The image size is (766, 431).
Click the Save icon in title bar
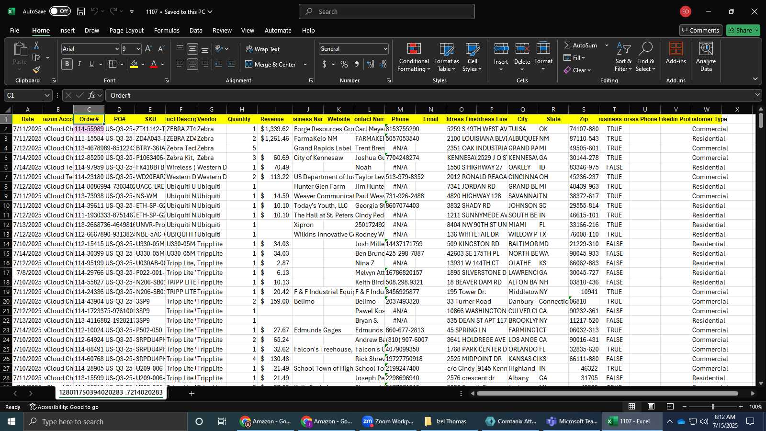point(81,11)
